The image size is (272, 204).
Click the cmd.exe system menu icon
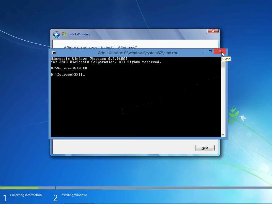54,53
